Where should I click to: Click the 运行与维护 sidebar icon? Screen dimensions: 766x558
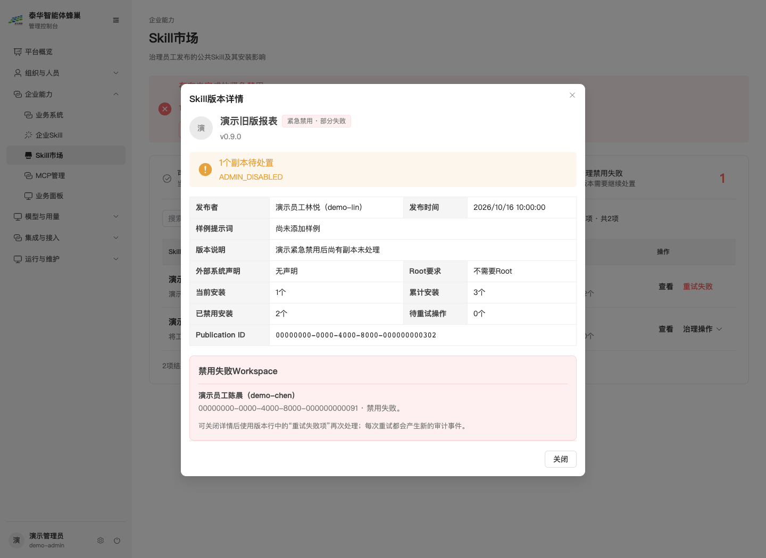coord(18,259)
